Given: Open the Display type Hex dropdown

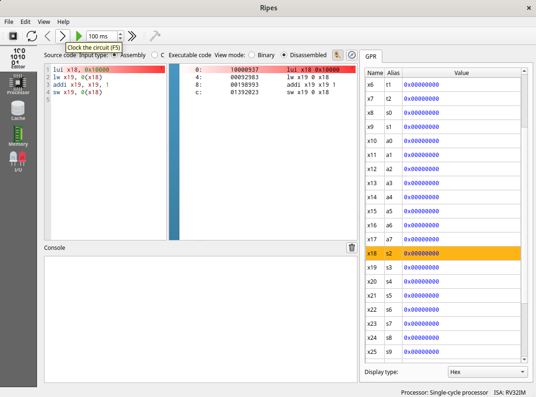Looking at the screenshot, I should tap(487, 372).
